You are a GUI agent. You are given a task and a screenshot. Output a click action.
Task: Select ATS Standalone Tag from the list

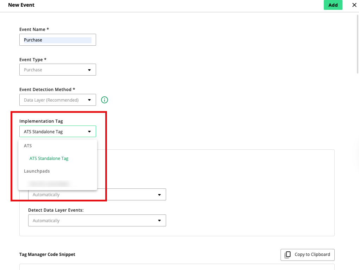(49, 159)
